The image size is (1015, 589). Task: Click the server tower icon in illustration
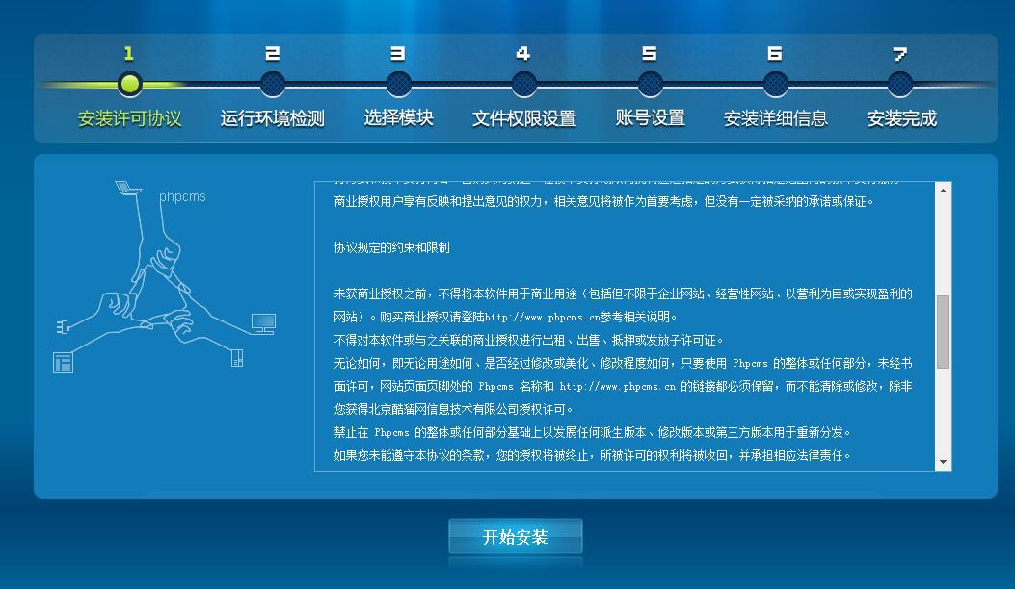tap(237, 357)
